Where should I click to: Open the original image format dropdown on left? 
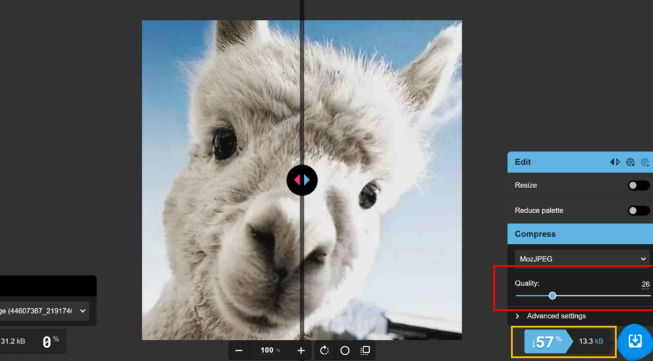pyautogui.click(x=45, y=311)
